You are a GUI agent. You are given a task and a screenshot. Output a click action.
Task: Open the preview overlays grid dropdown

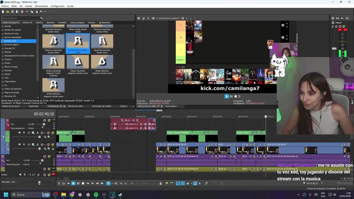click(x=186, y=18)
